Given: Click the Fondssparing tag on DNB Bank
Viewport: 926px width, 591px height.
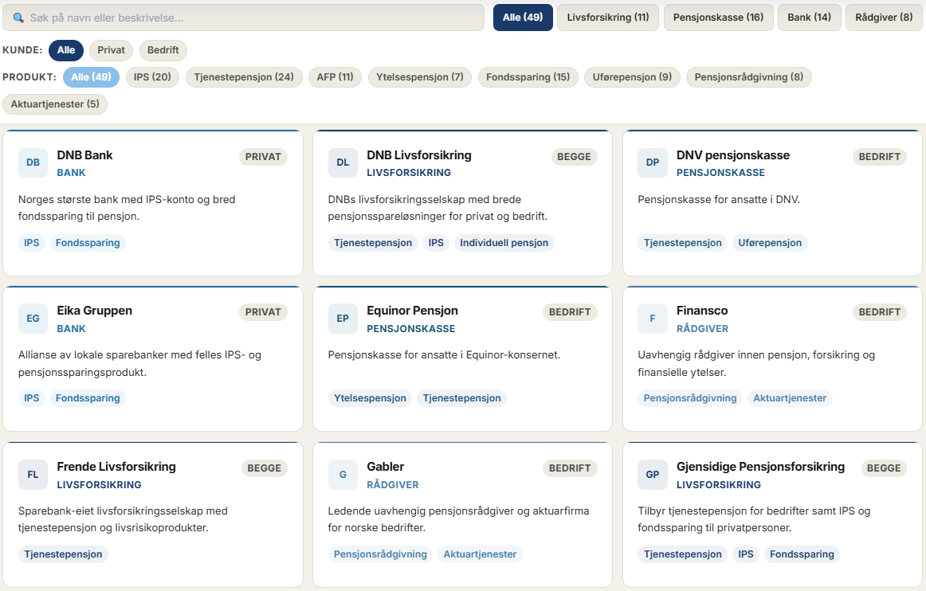Looking at the screenshot, I should pyautogui.click(x=88, y=243).
